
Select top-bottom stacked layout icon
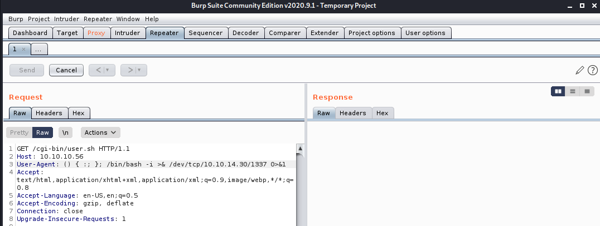pyautogui.click(x=573, y=91)
